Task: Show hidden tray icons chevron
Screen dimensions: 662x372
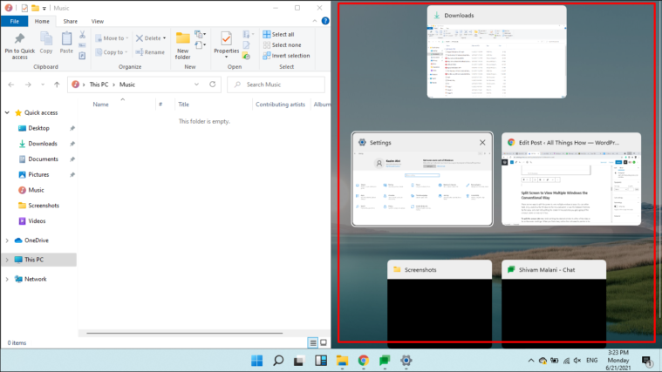Action: (531, 360)
